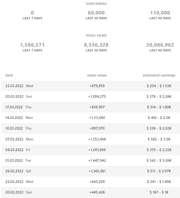The image size is (180, 198).
Task: Click the 1,586,571 video views figure
Action: [32, 45]
